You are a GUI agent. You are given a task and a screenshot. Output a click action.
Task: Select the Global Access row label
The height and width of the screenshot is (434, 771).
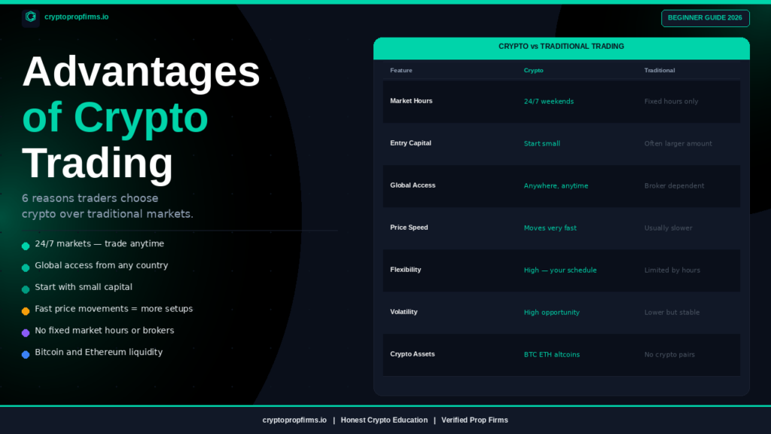point(413,185)
